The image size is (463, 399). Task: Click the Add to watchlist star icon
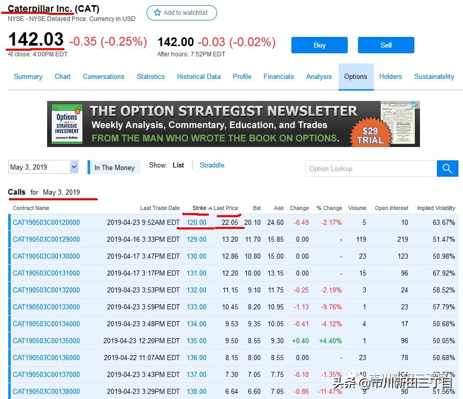(157, 13)
